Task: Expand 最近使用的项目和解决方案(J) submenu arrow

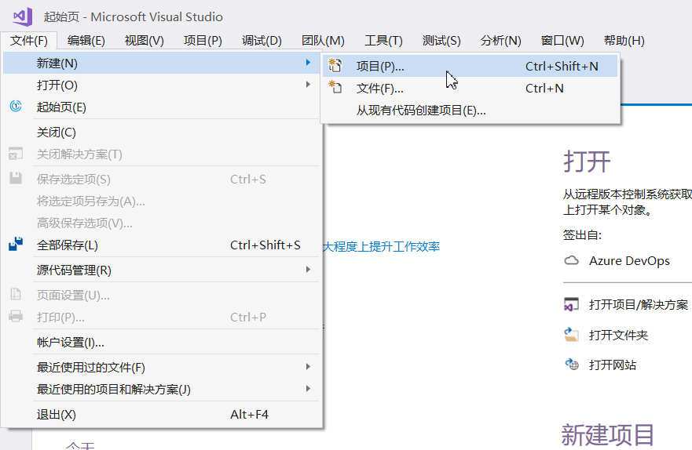Action: (308, 389)
